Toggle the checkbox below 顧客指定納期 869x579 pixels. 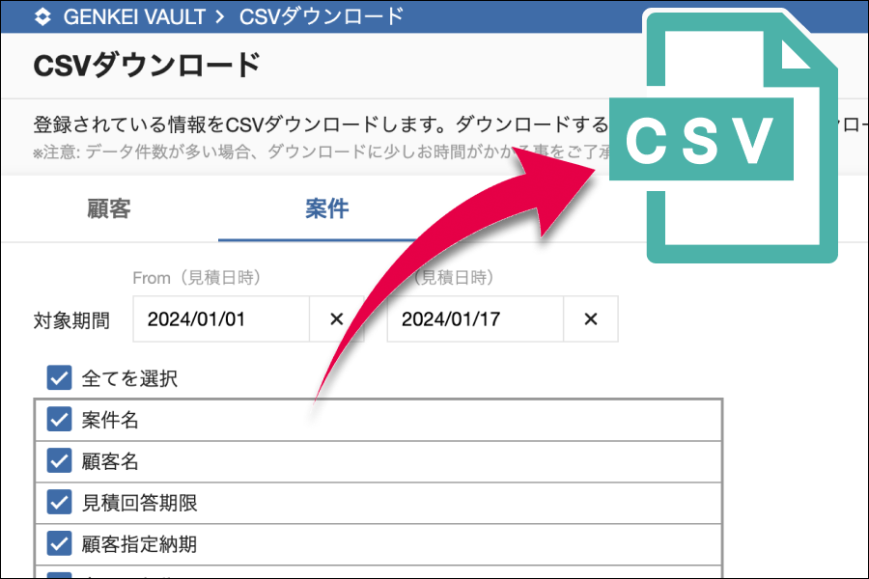tap(60, 574)
